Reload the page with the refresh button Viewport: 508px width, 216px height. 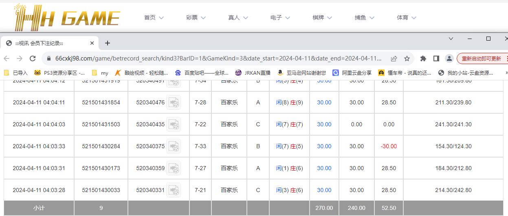point(33,58)
